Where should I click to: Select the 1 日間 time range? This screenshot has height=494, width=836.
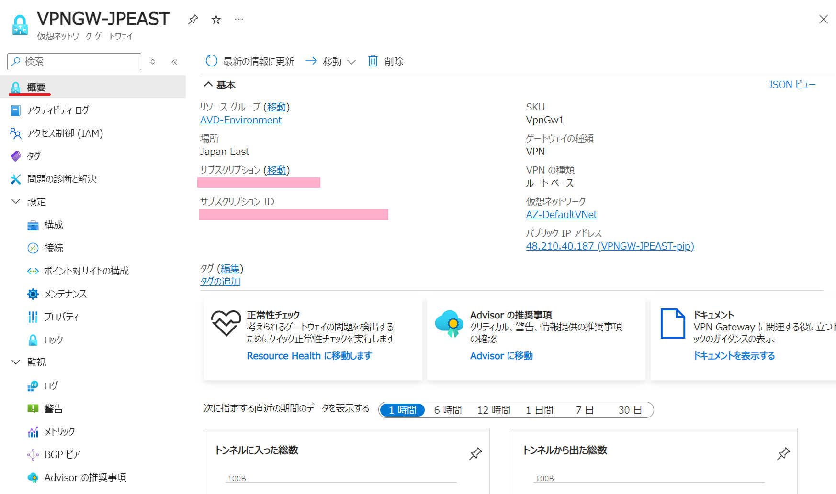(539, 410)
